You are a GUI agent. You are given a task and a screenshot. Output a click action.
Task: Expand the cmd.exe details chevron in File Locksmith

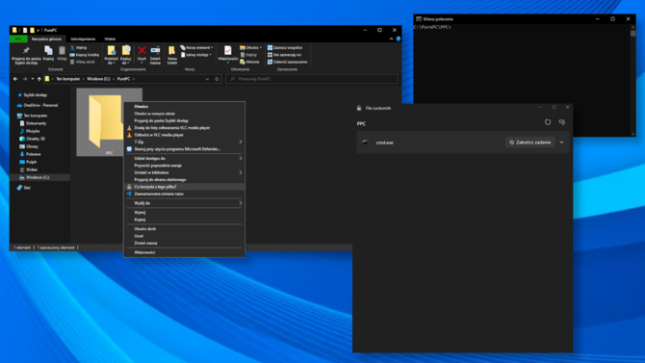click(561, 143)
